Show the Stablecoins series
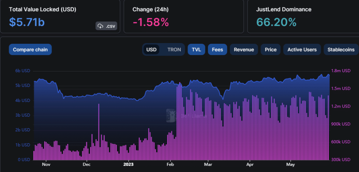Screen dimensions: 359x172 tap(341, 49)
